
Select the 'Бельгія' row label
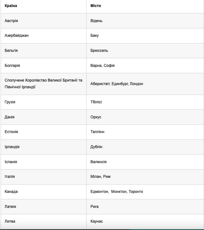(11, 51)
